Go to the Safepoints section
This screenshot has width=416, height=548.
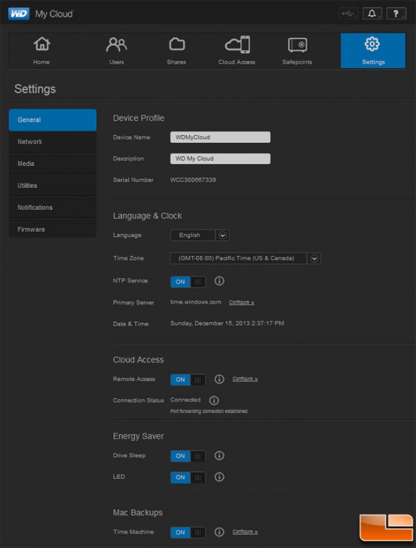[x=297, y=50]
